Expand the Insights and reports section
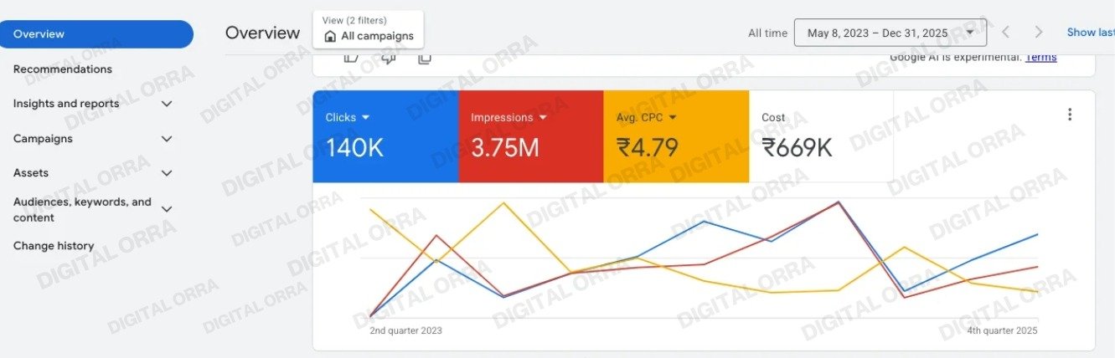The height and width of the screenshot is (358, 1115). coord(167,104)
